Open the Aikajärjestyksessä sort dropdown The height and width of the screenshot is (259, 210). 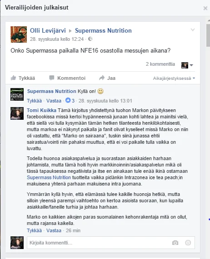click(x=174, y=78)
